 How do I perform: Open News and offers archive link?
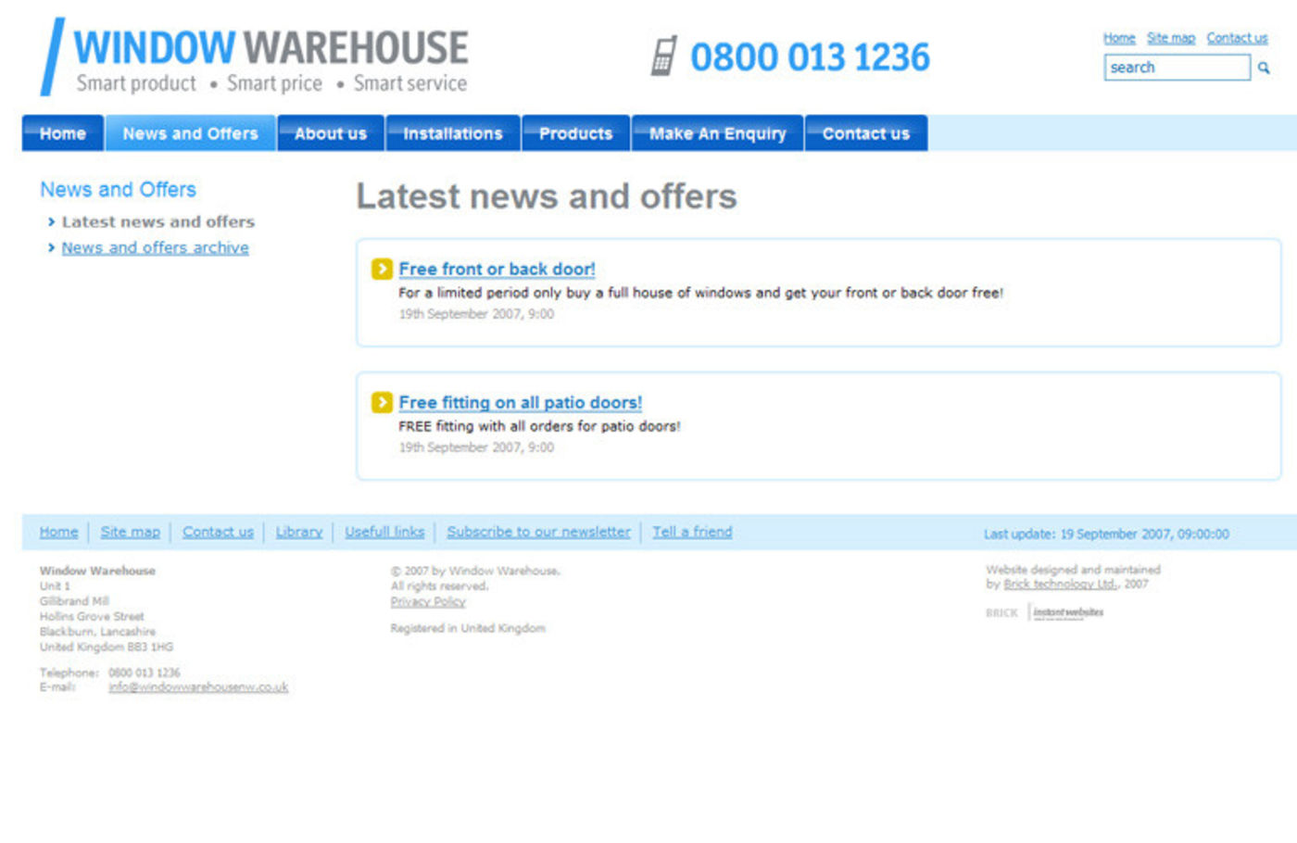155,247
